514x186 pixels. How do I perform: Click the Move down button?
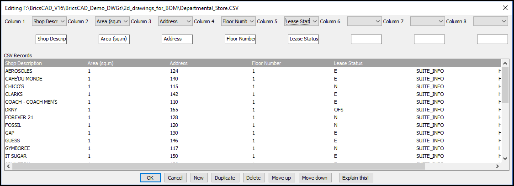tap(315, 178)
